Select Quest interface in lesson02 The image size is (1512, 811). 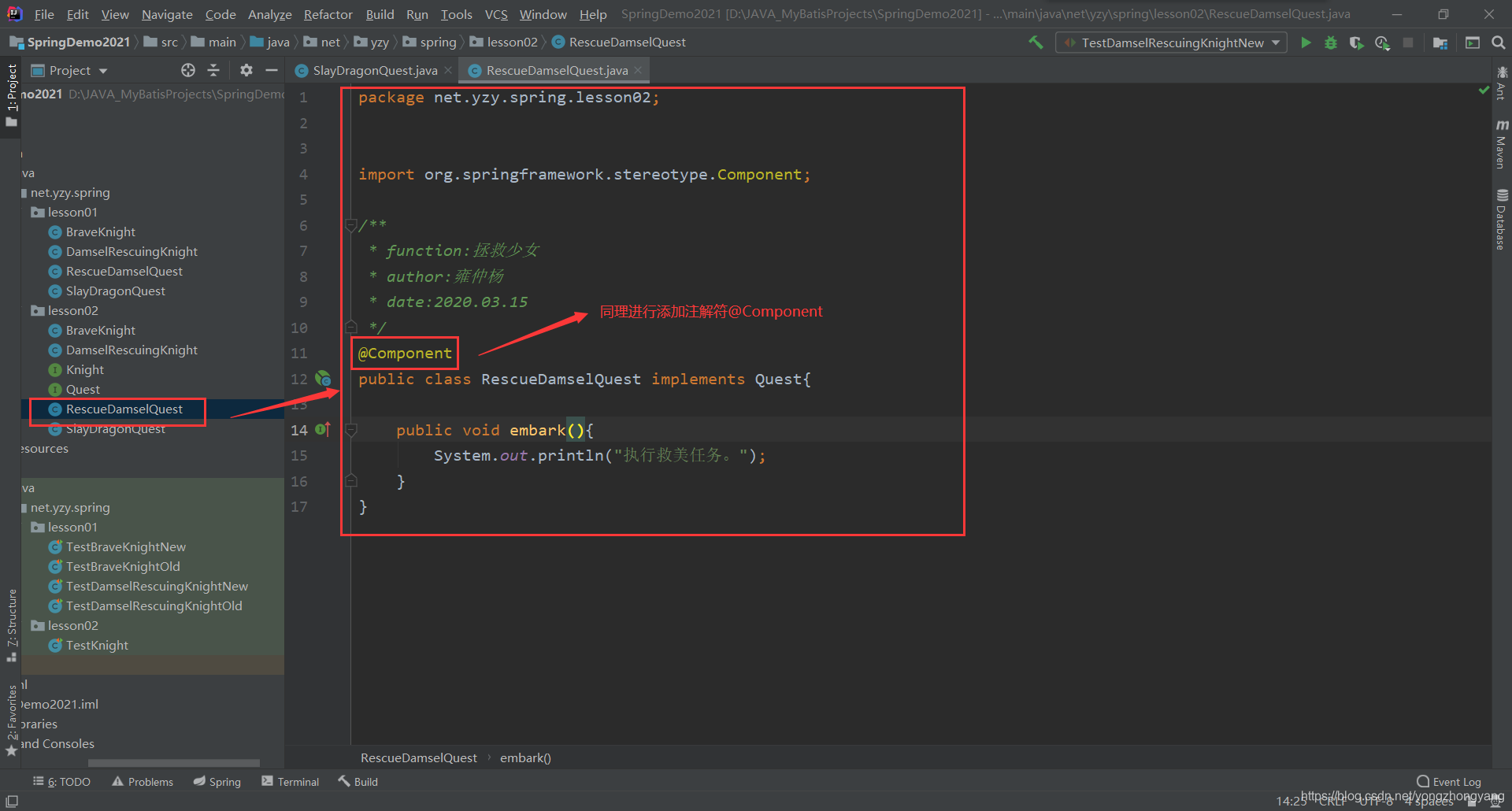point(74,390)
